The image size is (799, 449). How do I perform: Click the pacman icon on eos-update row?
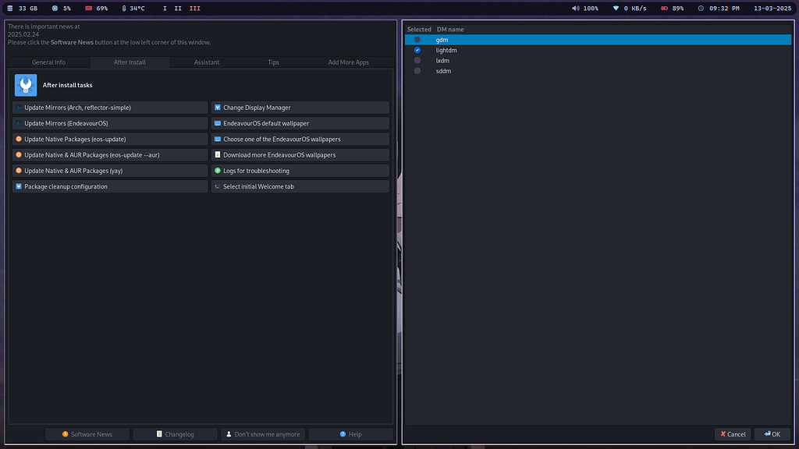19,139
